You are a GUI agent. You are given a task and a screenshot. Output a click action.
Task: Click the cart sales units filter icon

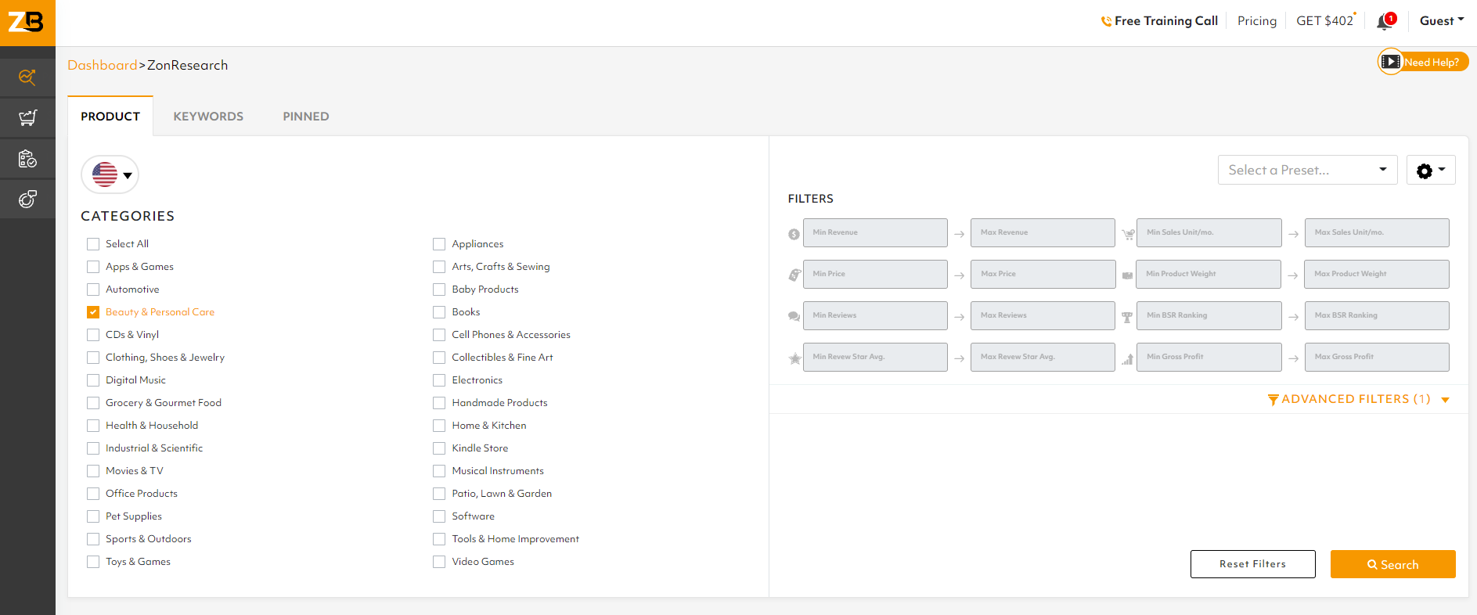[x=1128, y=234]
